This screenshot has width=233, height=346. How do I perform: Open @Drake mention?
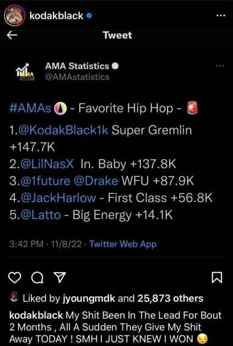click(96, 181)
